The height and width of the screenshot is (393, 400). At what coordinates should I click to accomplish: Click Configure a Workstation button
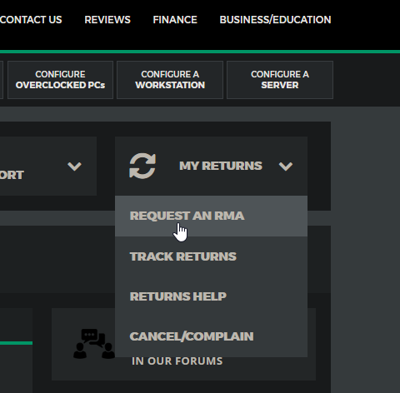(170, 80)
